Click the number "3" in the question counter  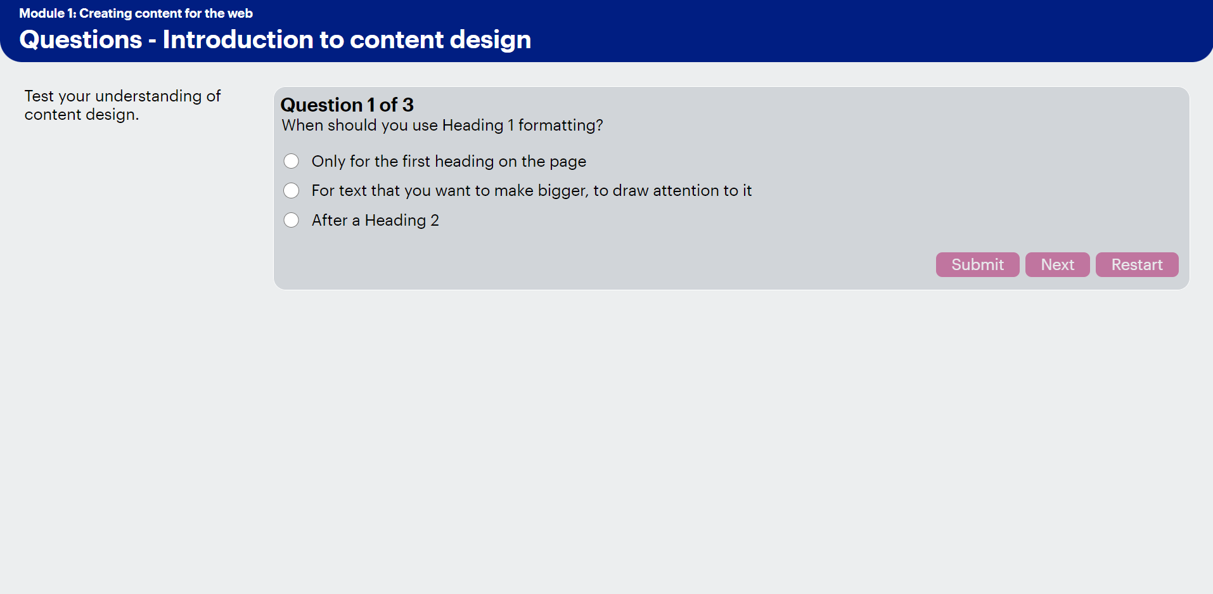[x=408, y=105]
